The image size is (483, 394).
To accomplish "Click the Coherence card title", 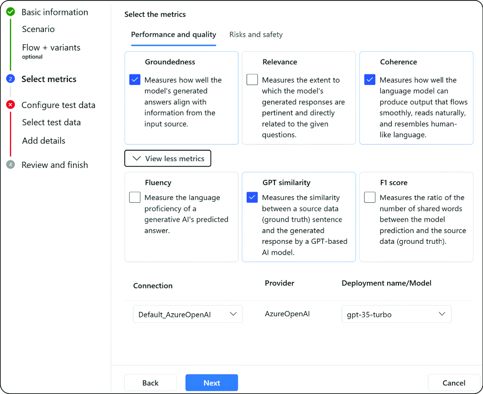I will pyautogui.click(x=399, y=62).
